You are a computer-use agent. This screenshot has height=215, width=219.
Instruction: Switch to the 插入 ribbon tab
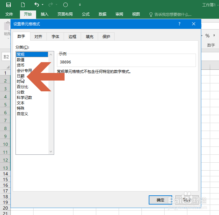click(x=45, y=14)
